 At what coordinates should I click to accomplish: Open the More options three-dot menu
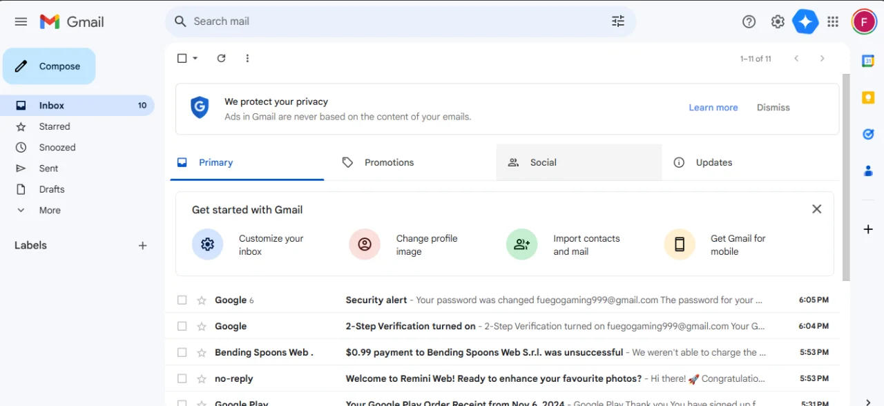coord(247,58)
